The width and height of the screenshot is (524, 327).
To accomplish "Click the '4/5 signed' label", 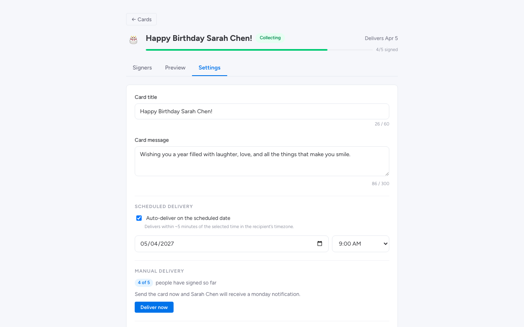I will 387,49.
